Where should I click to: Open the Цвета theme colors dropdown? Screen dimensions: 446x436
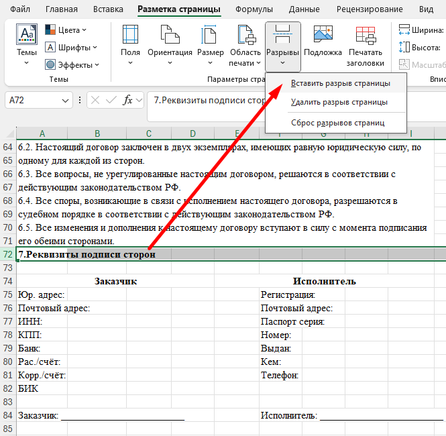[x=66, y=30]
